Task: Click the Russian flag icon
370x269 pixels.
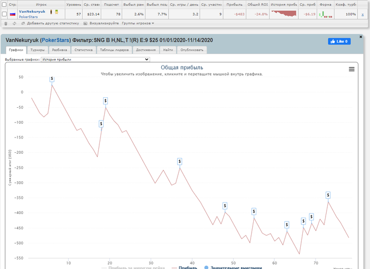Action: (13, 14)
